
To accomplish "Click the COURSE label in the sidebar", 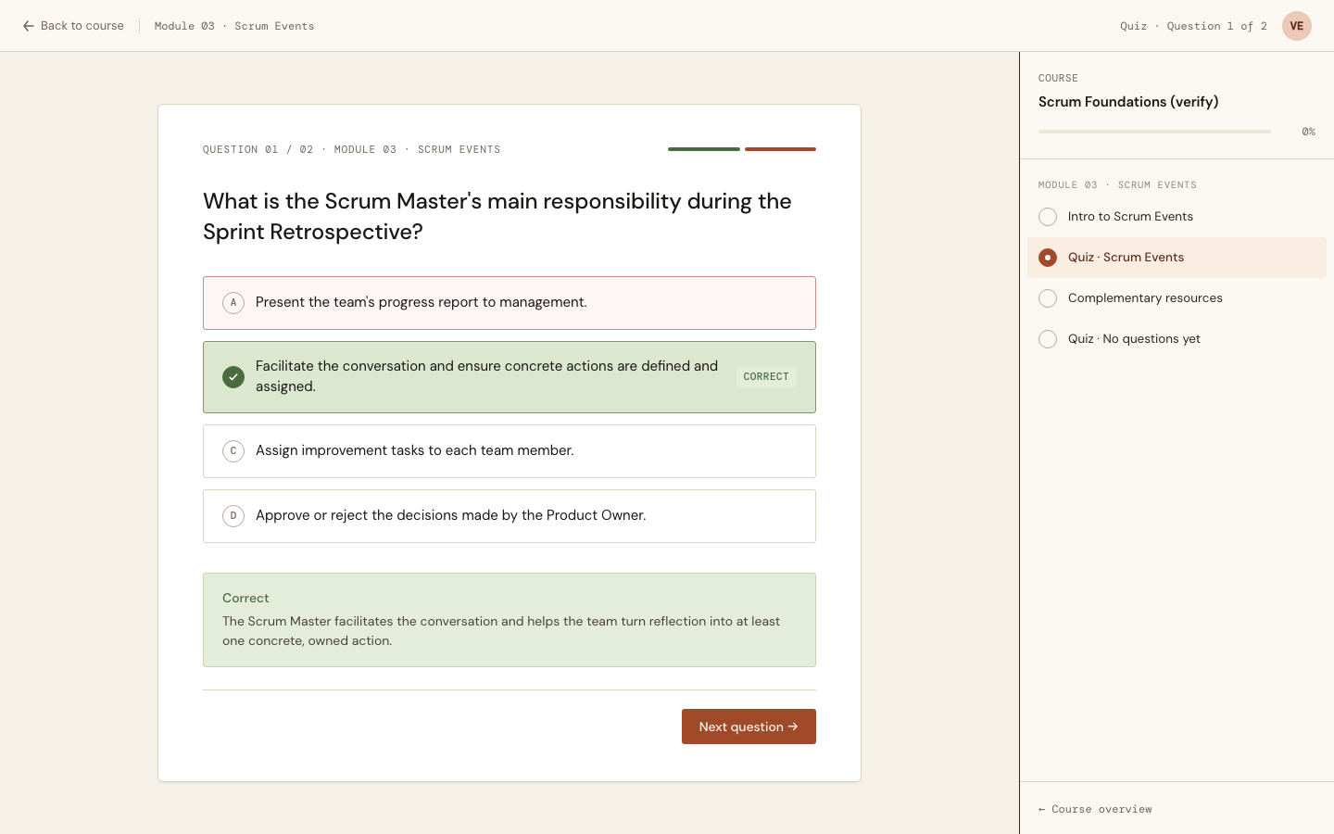I will tap(1058, 79).
